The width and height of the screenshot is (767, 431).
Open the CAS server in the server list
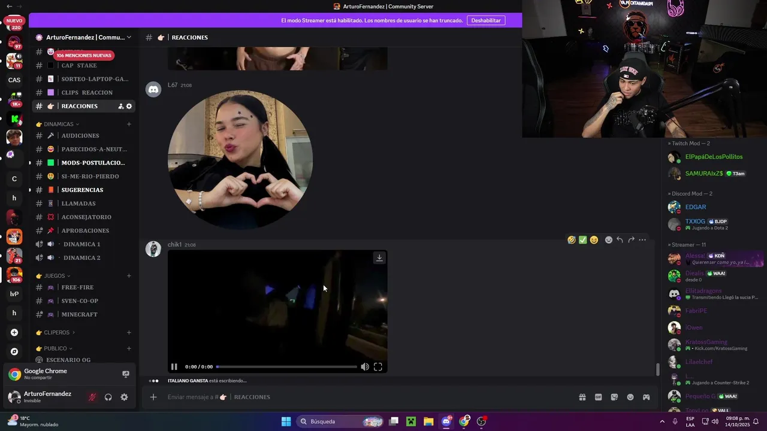tap(14, 80)
